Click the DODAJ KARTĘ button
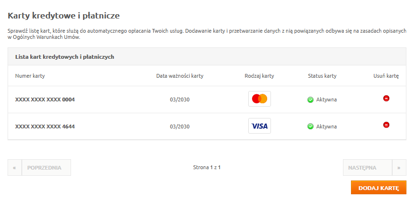Viewport: 414px width, 199px height. [378, 188]
